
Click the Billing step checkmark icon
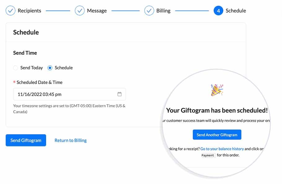(x=150, y=10)
